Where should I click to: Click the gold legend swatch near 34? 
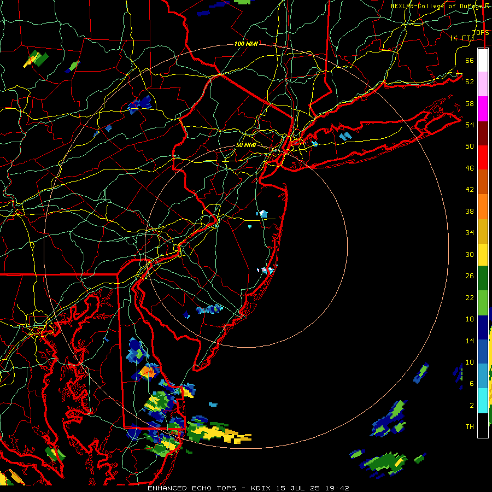(483, 231)
